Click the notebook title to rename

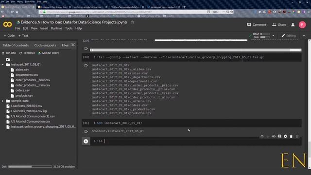(74, 22)
